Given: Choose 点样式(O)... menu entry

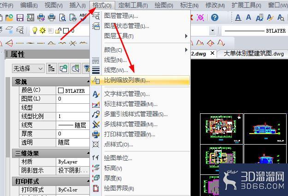Looking at the screenshot, I should pos(140,145).
